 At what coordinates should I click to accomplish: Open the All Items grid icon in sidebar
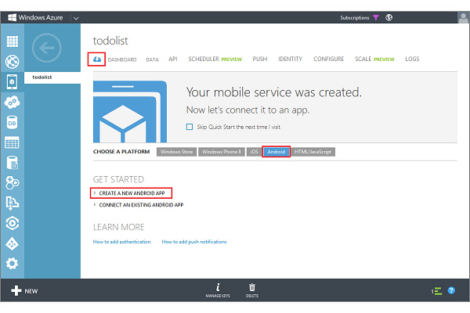tap(13, 41)
